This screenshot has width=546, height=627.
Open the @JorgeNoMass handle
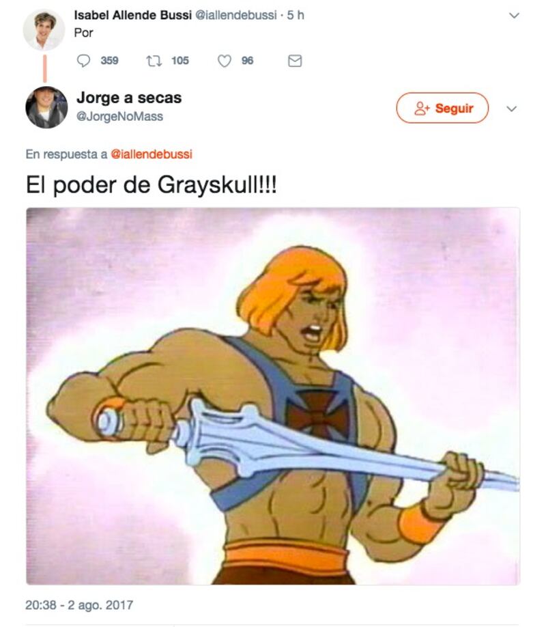[119, 116]
